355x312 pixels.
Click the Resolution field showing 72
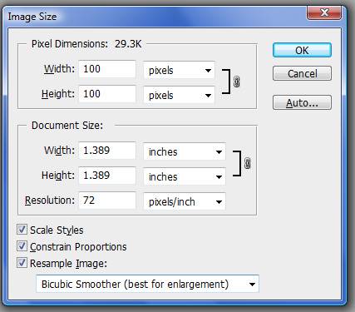[107, 201]
